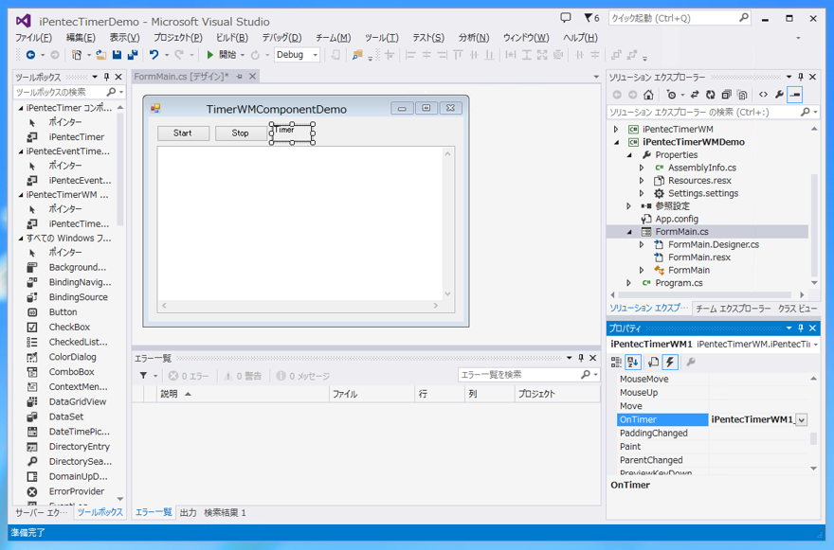Undo the last action via the toolbar
The image size is (834, 550).
coord(154,55)
